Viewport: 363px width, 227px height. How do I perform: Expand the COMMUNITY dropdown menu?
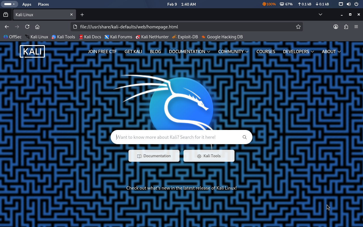(x=233, y=51)
